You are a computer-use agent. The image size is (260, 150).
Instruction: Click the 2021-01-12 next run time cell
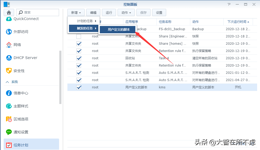click(238, 73)
